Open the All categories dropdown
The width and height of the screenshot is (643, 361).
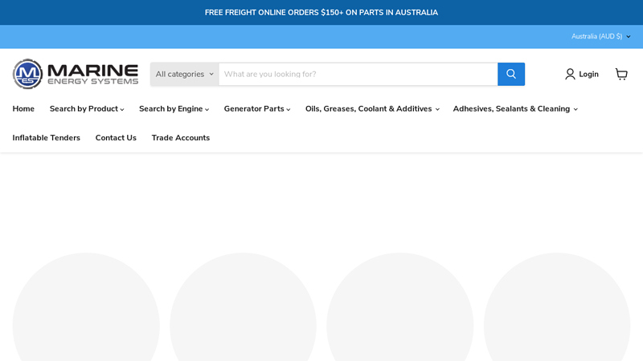185,74
